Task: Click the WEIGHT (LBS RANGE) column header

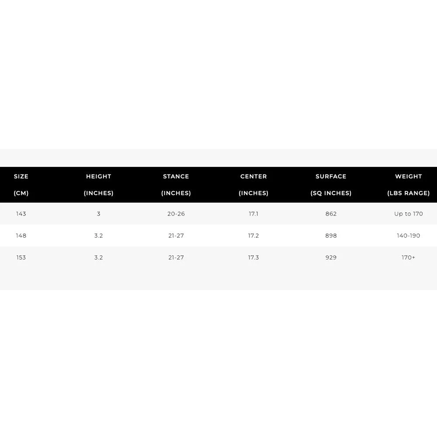Action: coord(409,184)
